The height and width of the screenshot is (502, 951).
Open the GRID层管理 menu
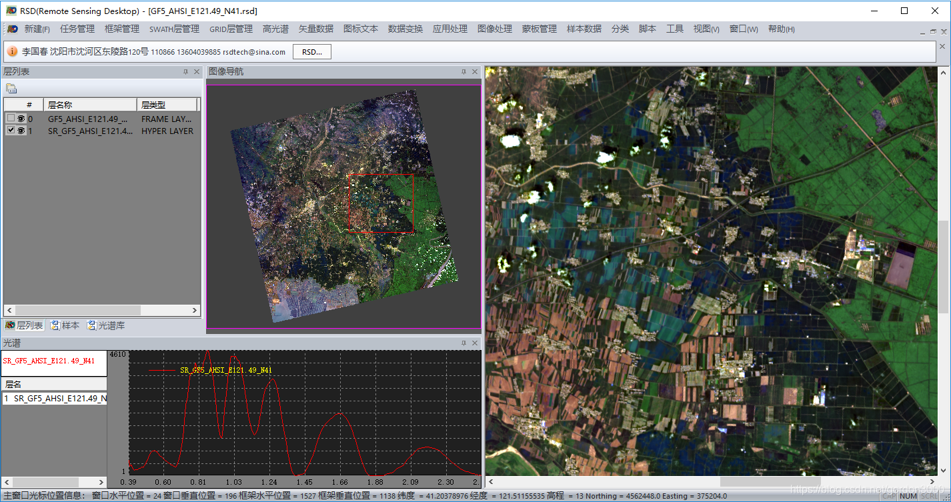point(231,29)
